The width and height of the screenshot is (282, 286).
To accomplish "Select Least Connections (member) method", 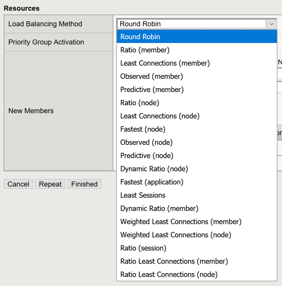I will (x=165, y=63).
